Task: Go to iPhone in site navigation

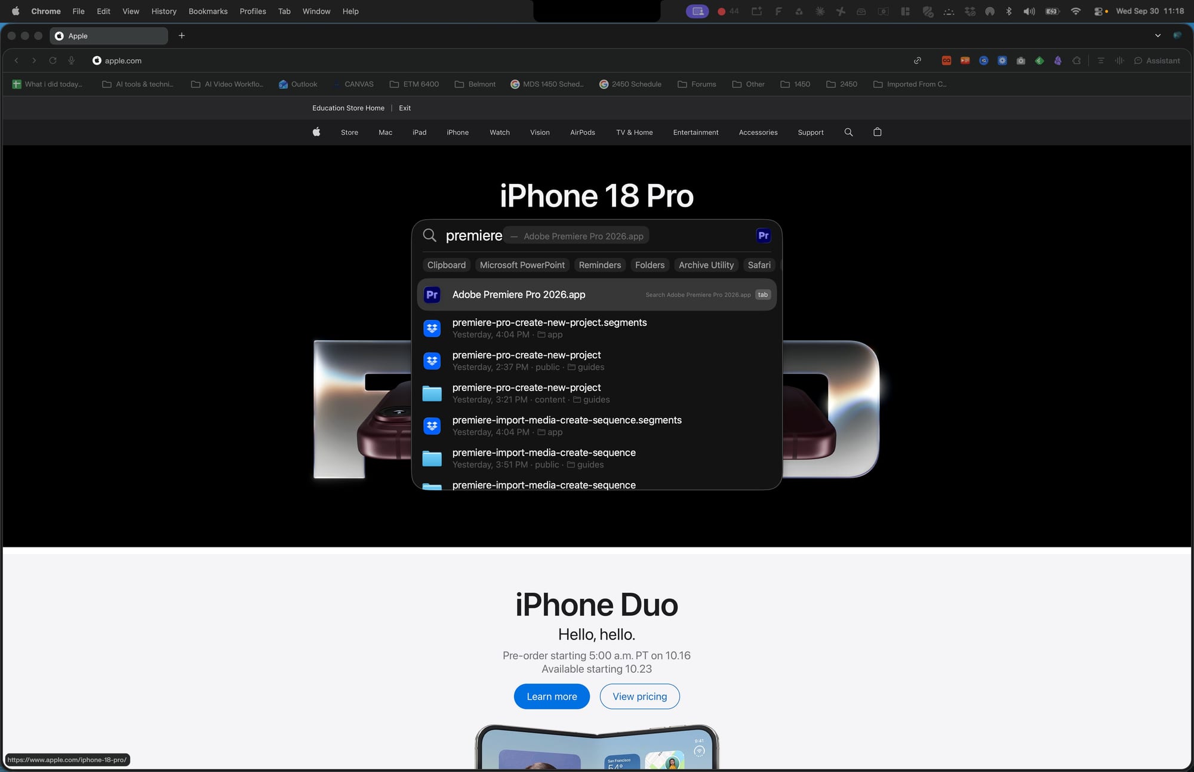Action: [x=457, y=133]
